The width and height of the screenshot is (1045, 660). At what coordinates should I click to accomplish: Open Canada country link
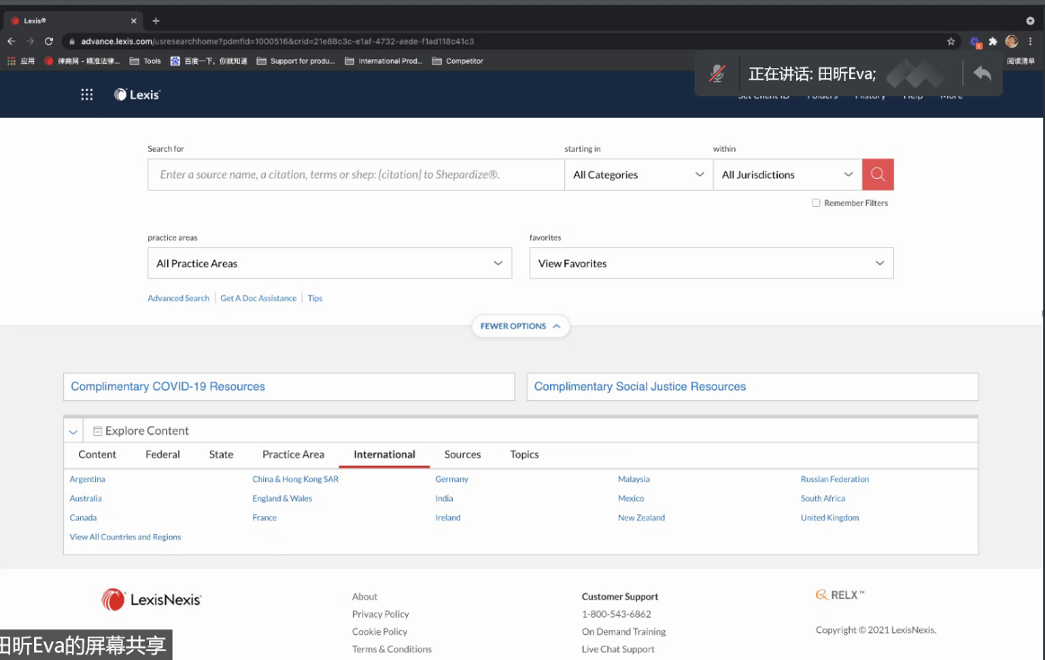click(x=84, y=518)
